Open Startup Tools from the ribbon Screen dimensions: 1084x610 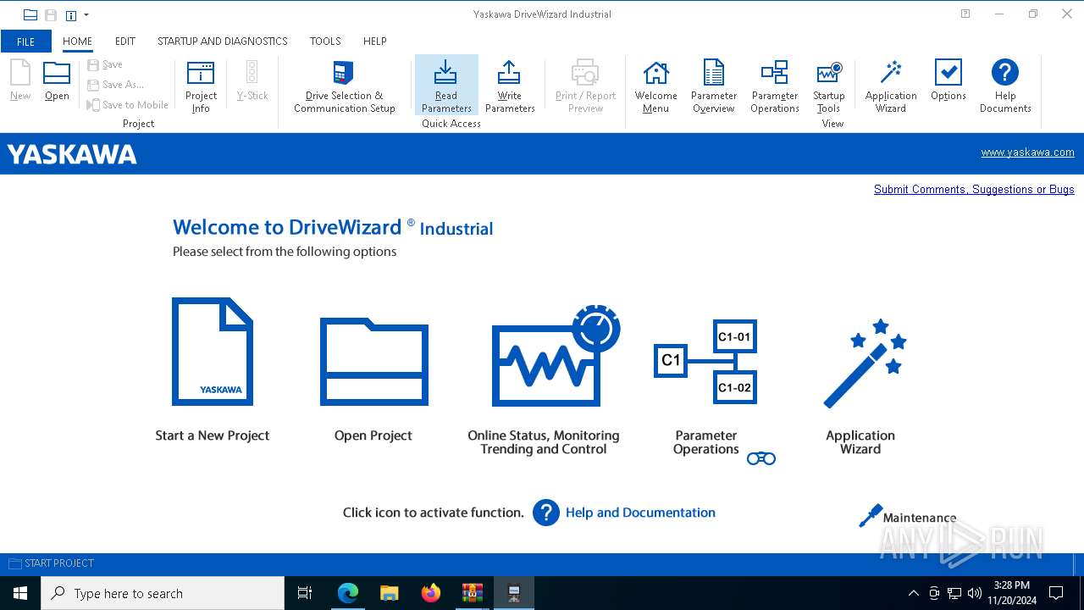pyautogui.click(x=828, y=86)
